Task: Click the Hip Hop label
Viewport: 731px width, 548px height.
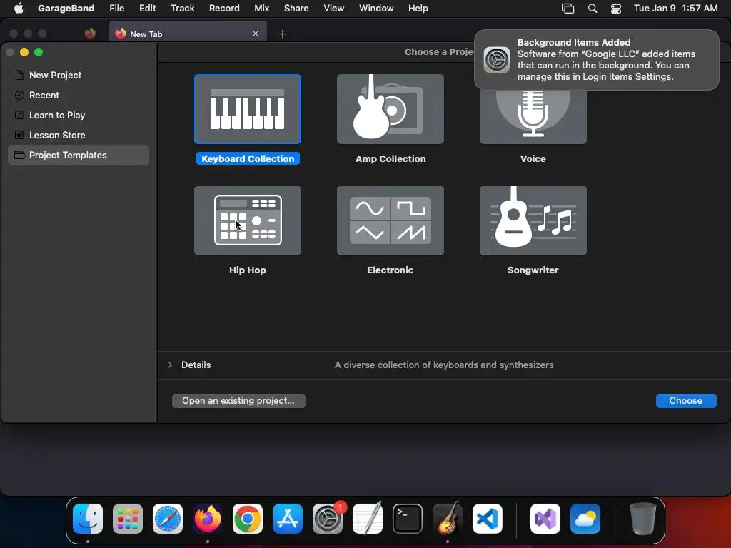Action: point(248,270)
